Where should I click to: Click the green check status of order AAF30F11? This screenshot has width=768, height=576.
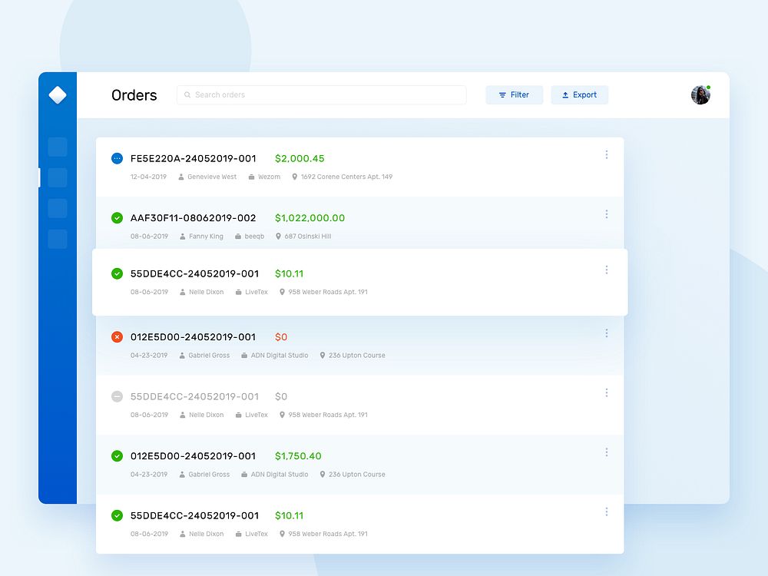[117, 217]
